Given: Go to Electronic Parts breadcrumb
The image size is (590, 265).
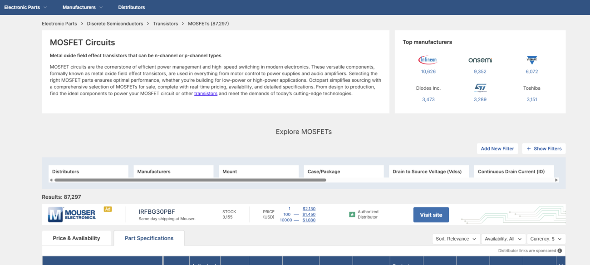Looking at the screenshot, I should pos(59,24).
